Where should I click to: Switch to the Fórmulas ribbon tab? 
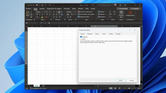[67, 9]
